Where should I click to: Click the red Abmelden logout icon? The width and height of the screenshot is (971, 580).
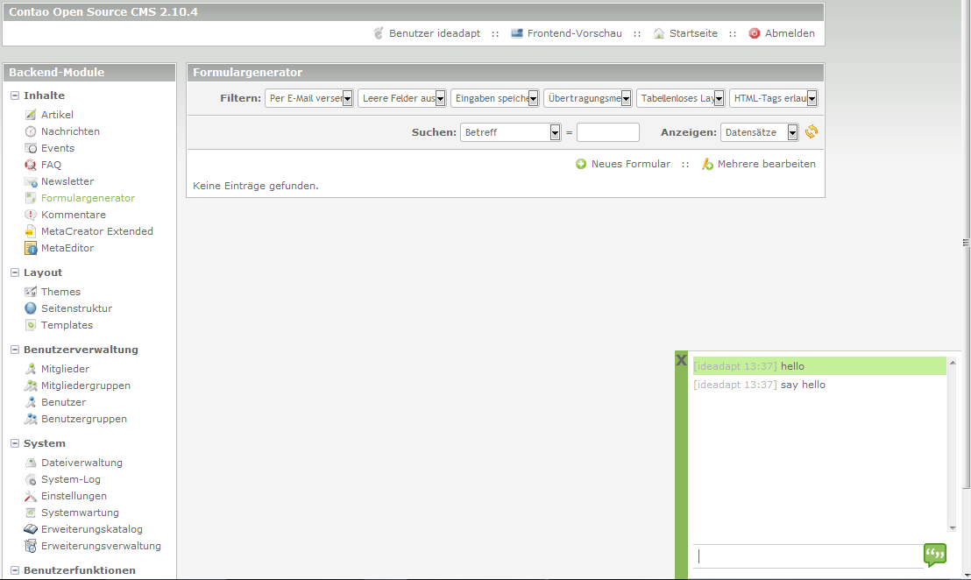pyautogui.click(x=755, y=33)
